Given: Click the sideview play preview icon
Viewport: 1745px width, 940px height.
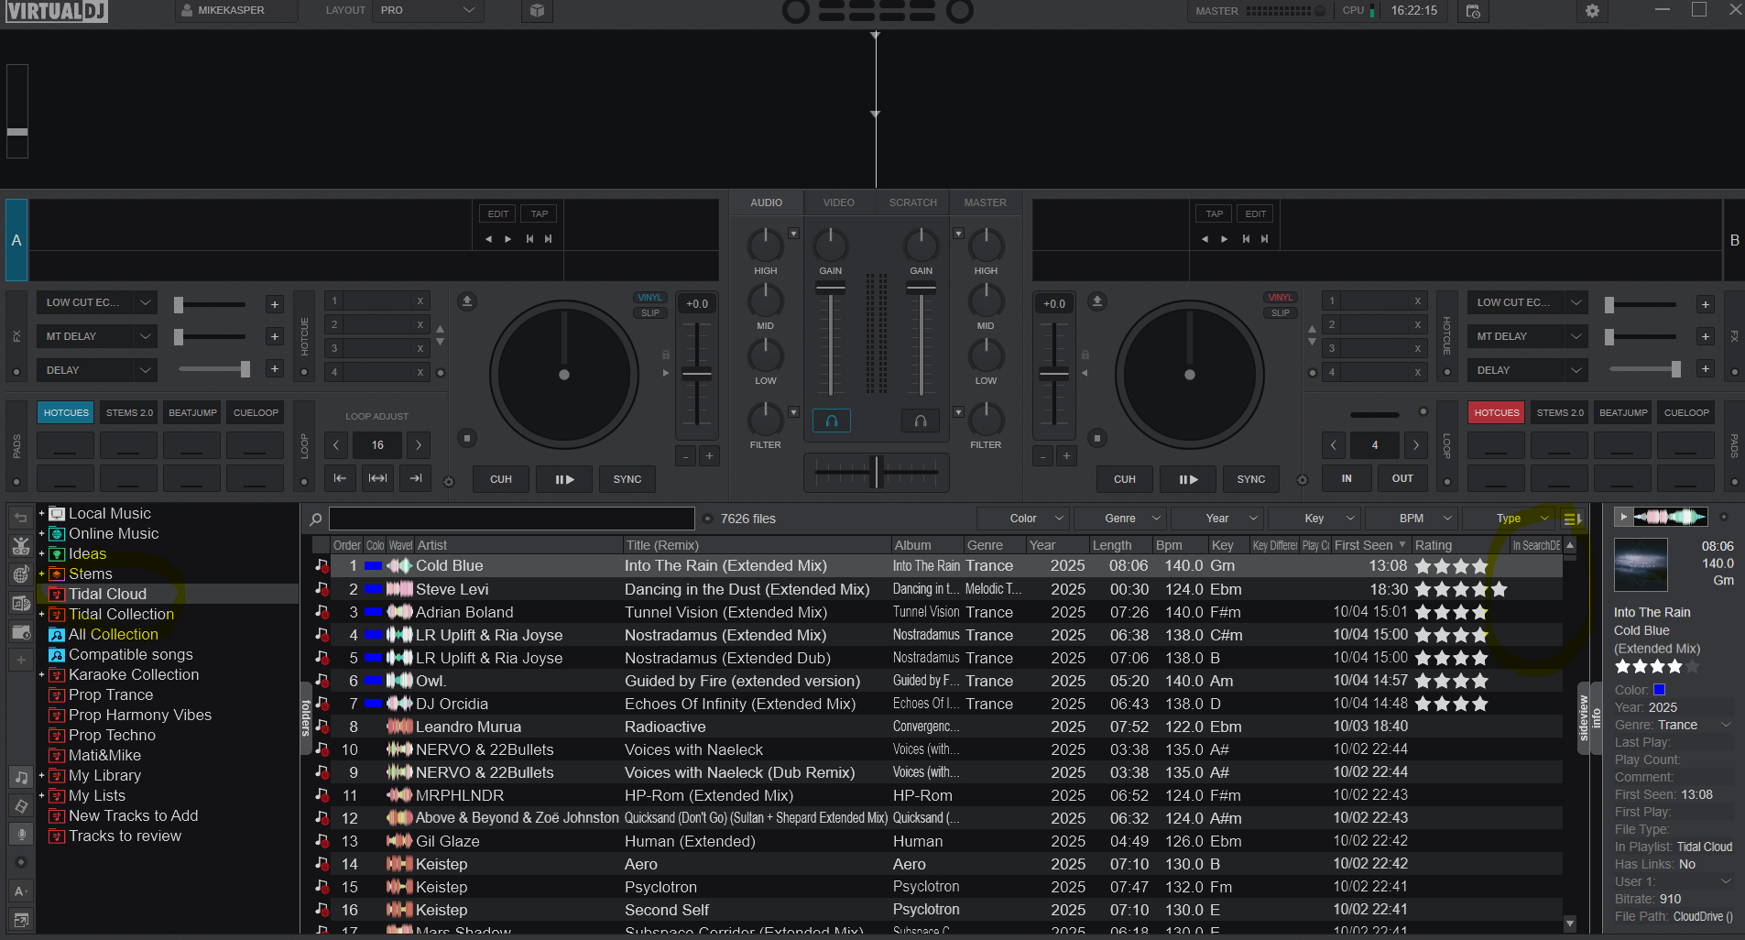Looking at the screenshot, I should pos(1623,517).
